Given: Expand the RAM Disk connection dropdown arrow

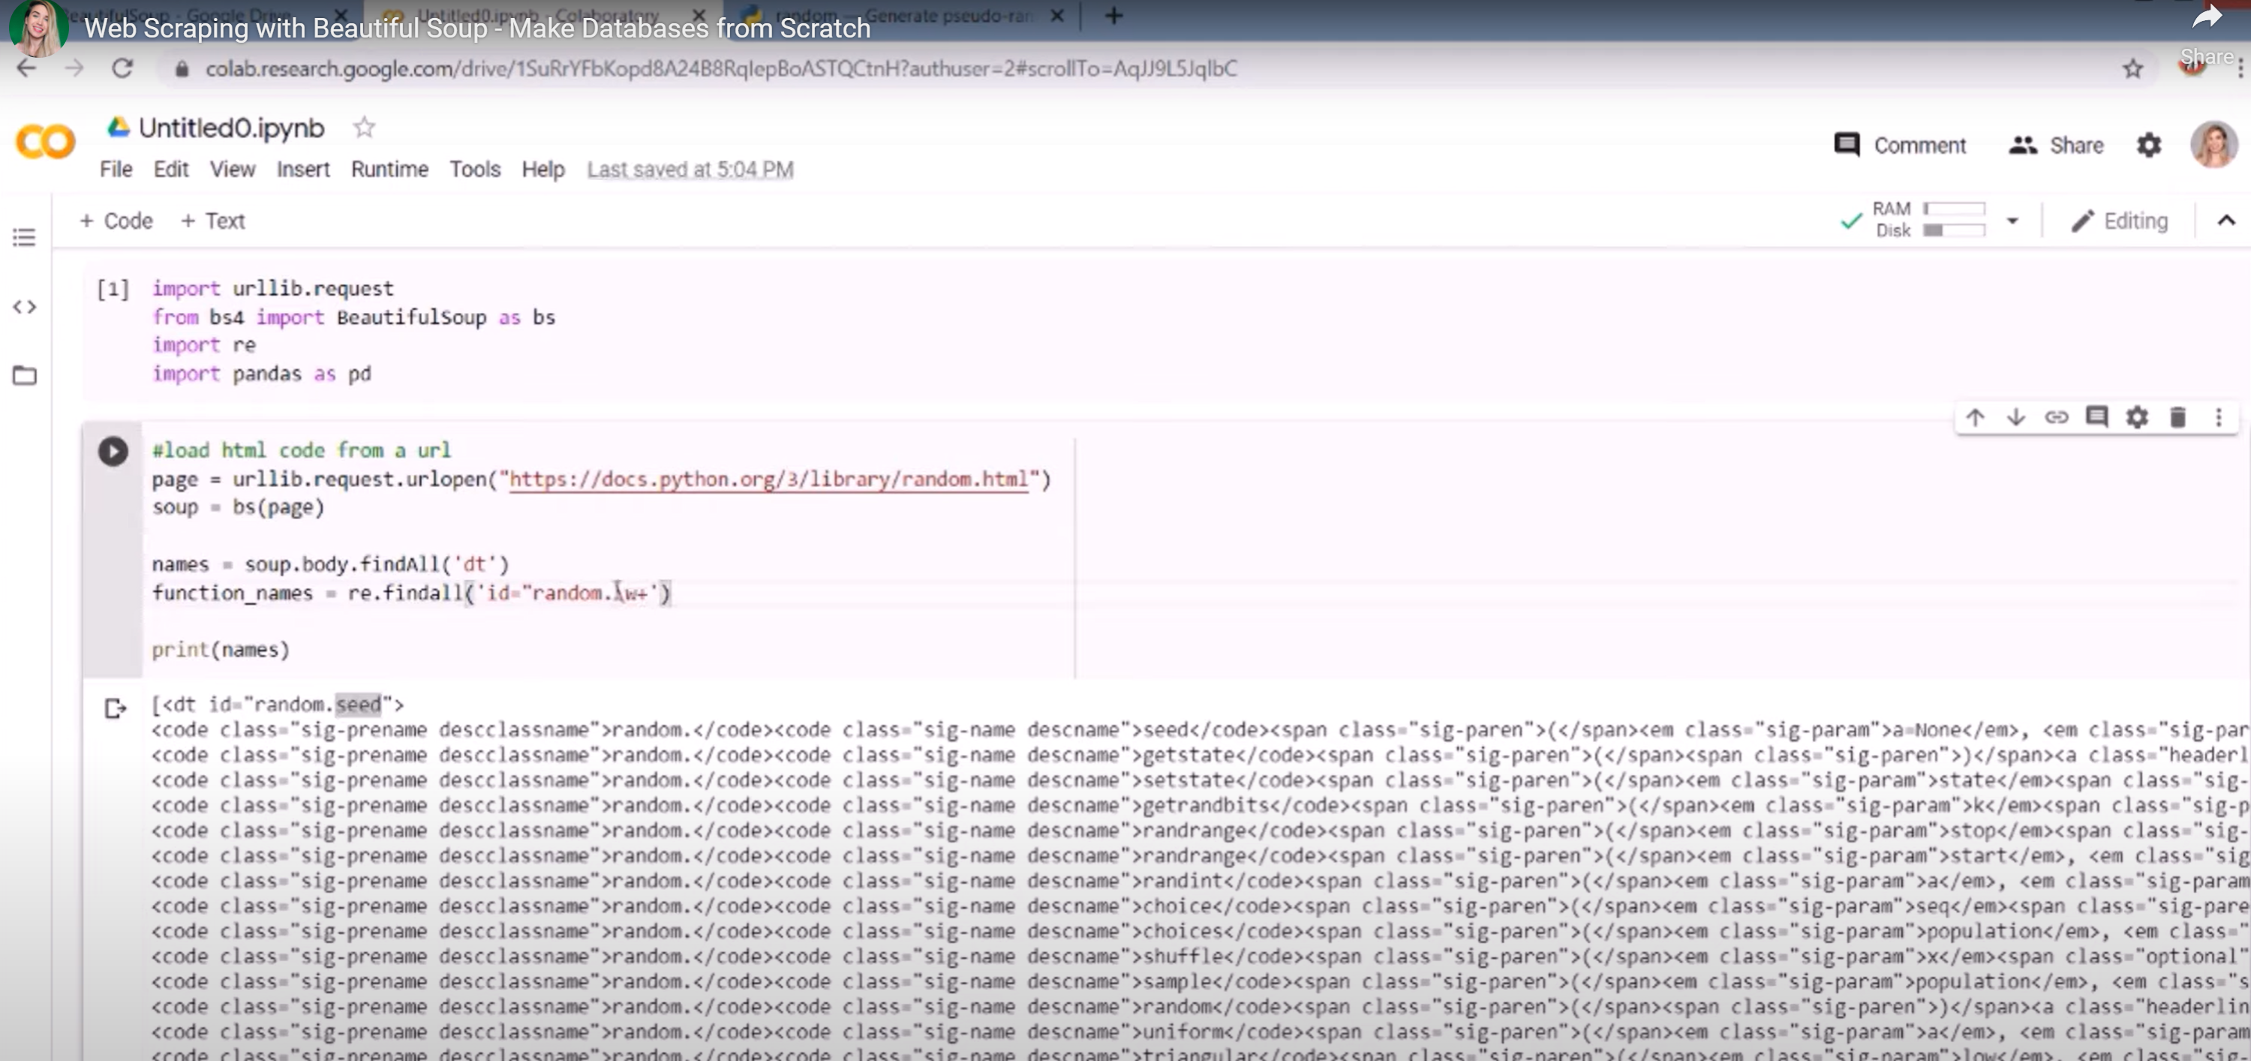Looking at the screenshot, I should 2012,221.
